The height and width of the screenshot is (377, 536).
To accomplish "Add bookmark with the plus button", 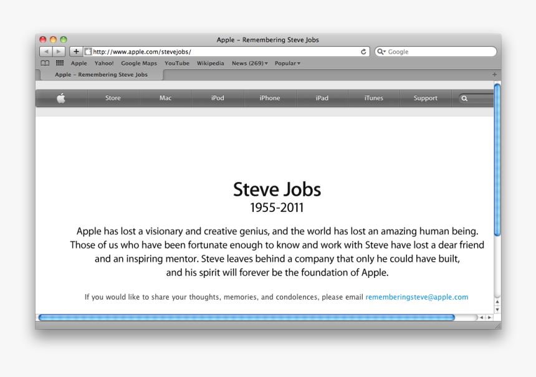I will 76,52.
